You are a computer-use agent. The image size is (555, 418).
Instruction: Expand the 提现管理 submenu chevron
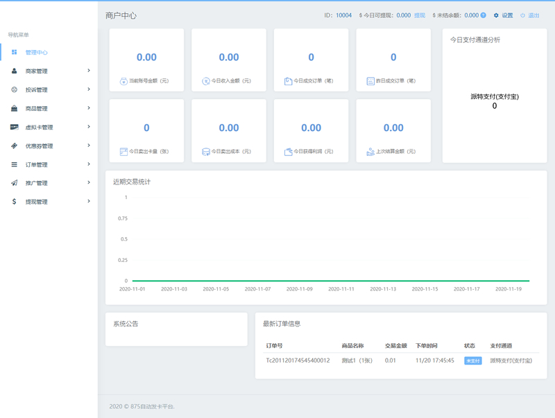89,202
